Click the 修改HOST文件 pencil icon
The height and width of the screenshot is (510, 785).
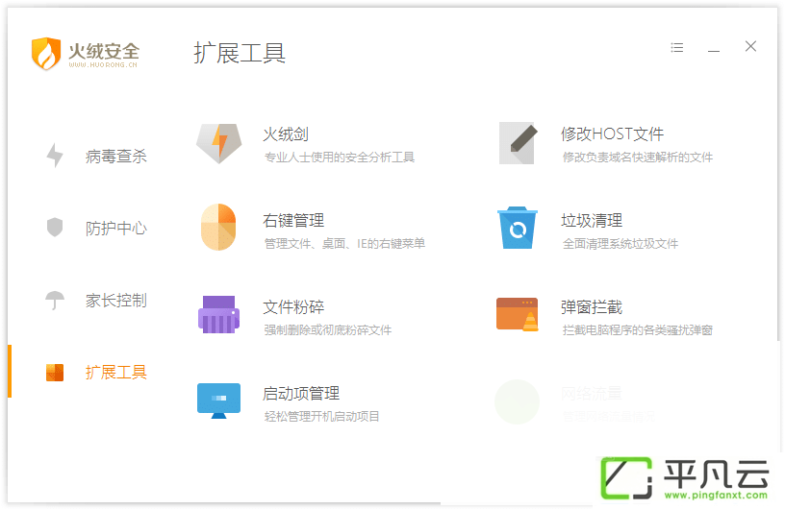(519, 143)
